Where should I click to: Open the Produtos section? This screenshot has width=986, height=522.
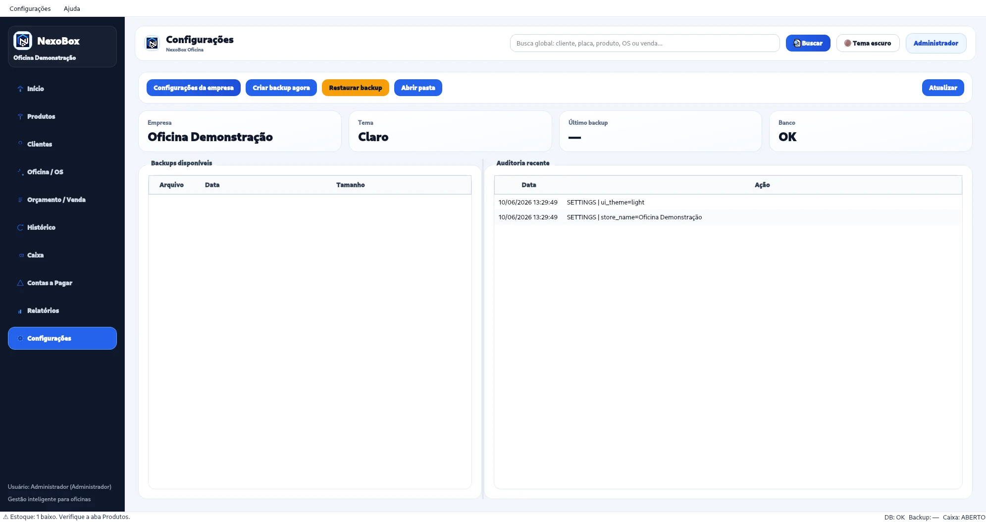point(62,116)
